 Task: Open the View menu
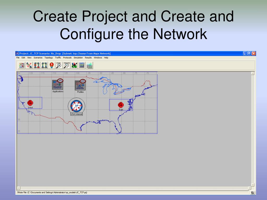[29, 58]
